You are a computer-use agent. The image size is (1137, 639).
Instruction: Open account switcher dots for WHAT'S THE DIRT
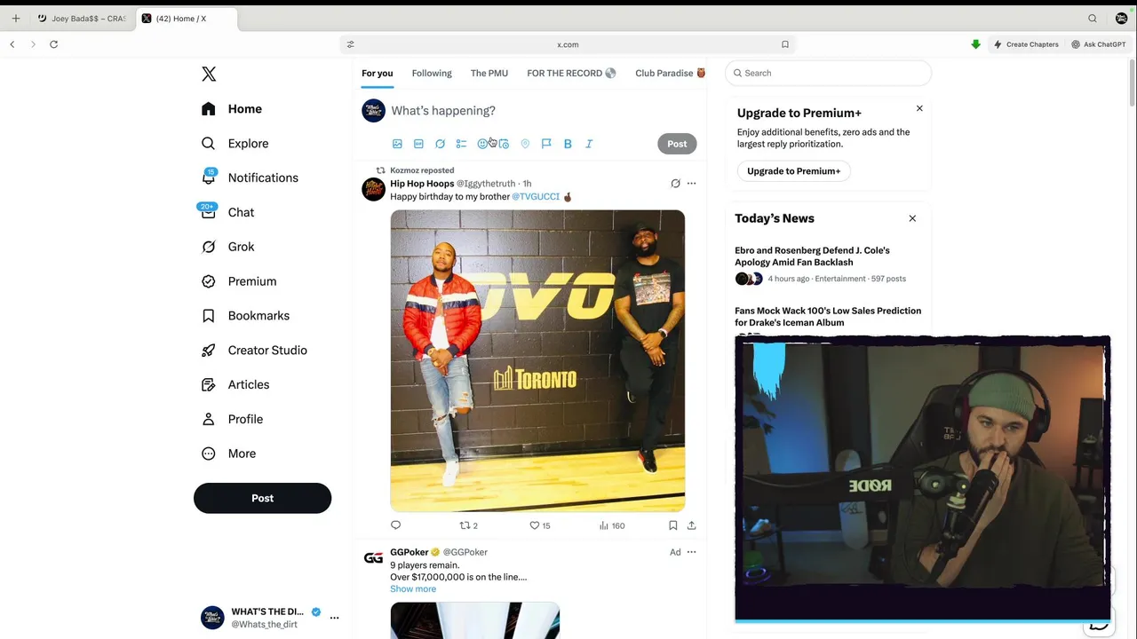click(x=334, y=618)
